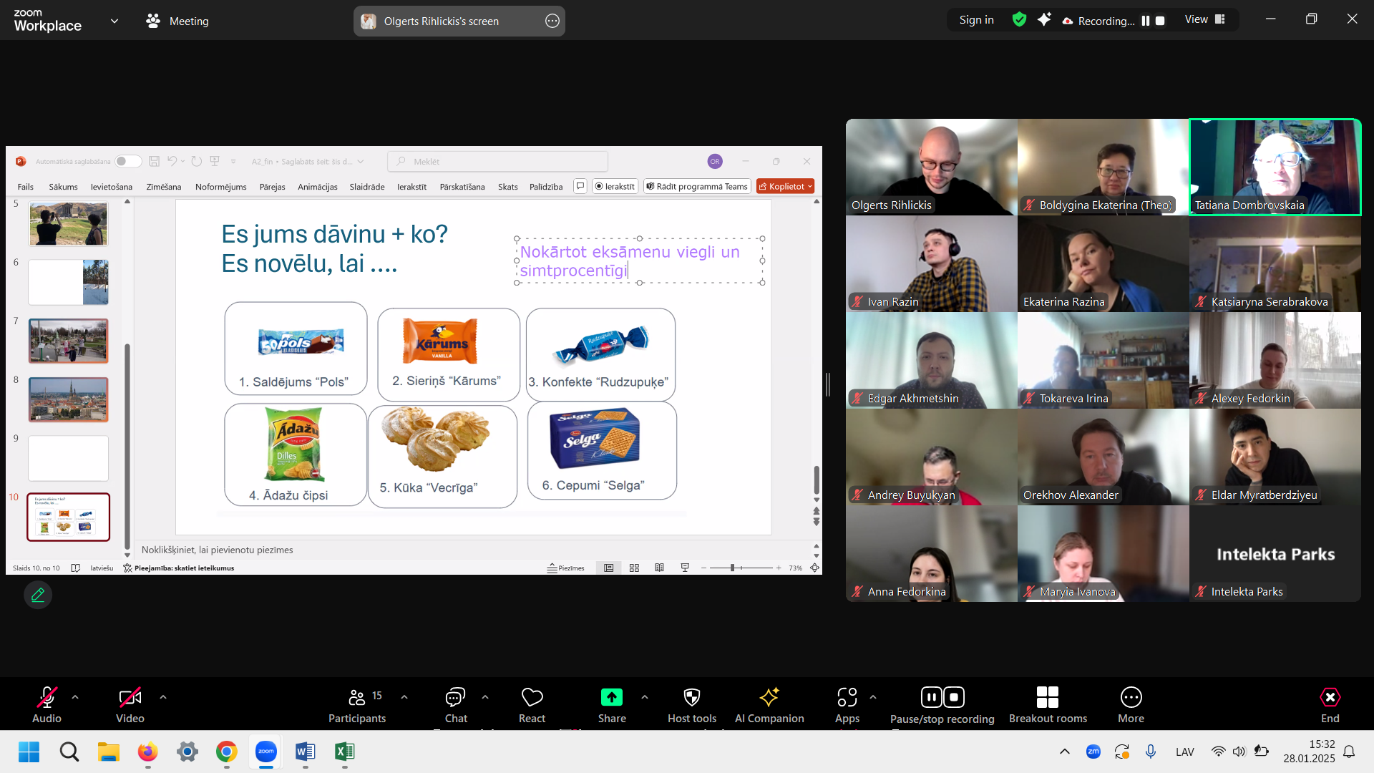Show hidden tray icons chevron
The height and width of the screenshot is (773, 1374).
point(1065,752)
